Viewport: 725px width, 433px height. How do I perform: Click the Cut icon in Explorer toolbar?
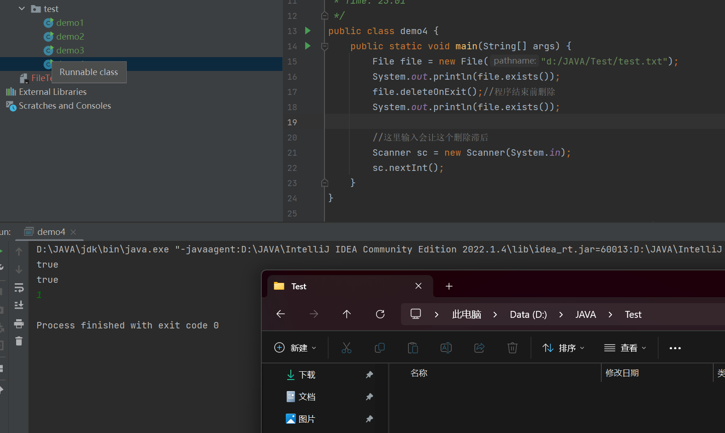347,348
